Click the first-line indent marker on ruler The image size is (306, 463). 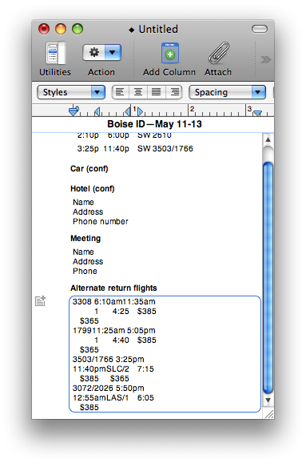74,111
